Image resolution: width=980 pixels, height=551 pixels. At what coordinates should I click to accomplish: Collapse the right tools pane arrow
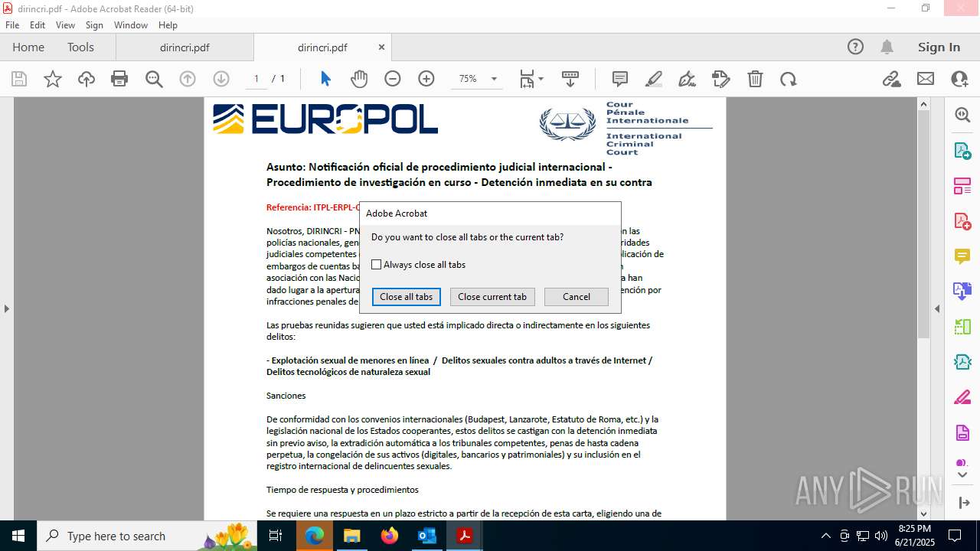click(937, 308)
